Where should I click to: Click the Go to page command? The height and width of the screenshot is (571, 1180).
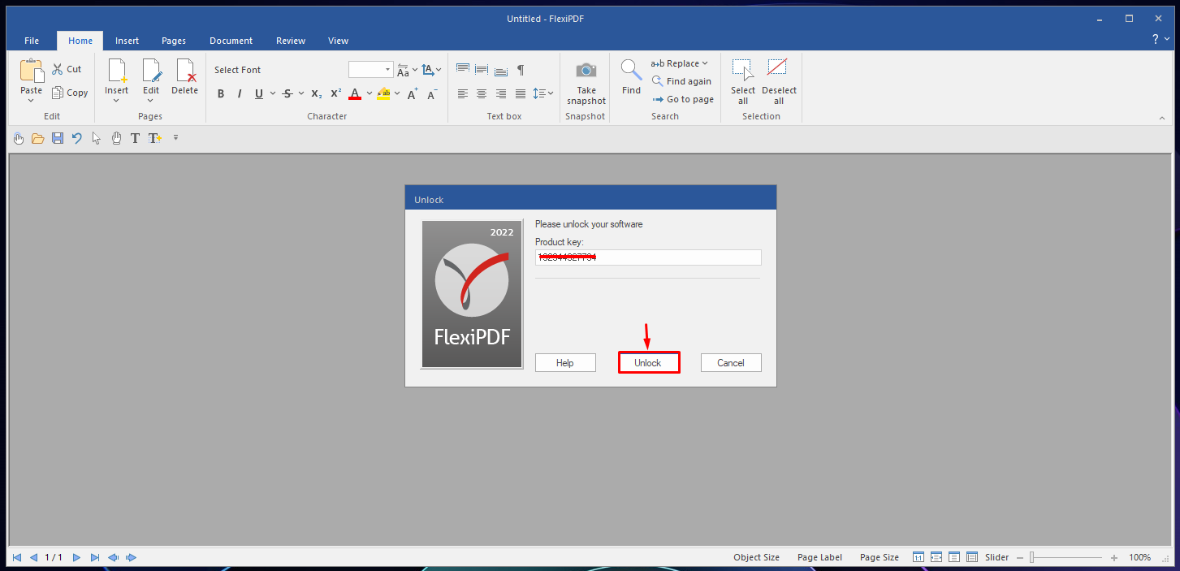pos(683,99)
